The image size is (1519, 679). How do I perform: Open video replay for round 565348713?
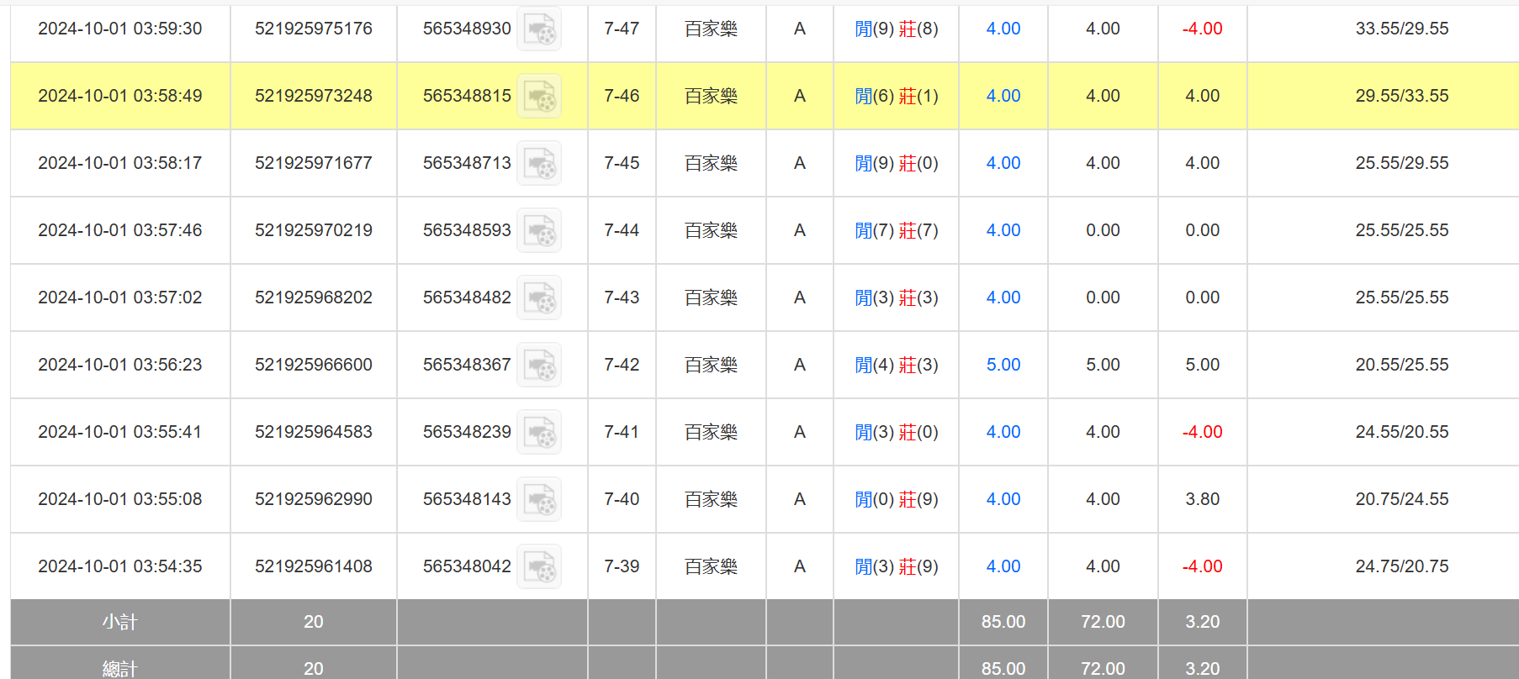coord(538,164)
